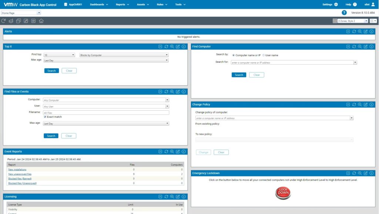Click the edit dashboard pencil icon
Screen dimensions: 379x214
[26, 21]
